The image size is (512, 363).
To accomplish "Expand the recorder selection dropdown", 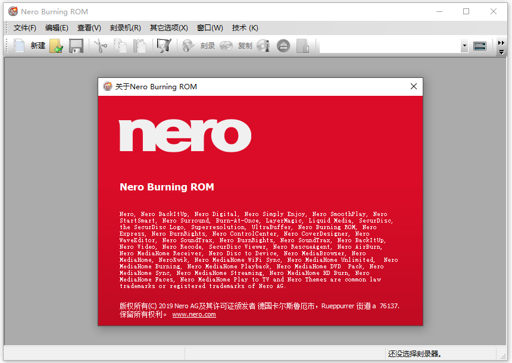I will click(x=464, y=46).
